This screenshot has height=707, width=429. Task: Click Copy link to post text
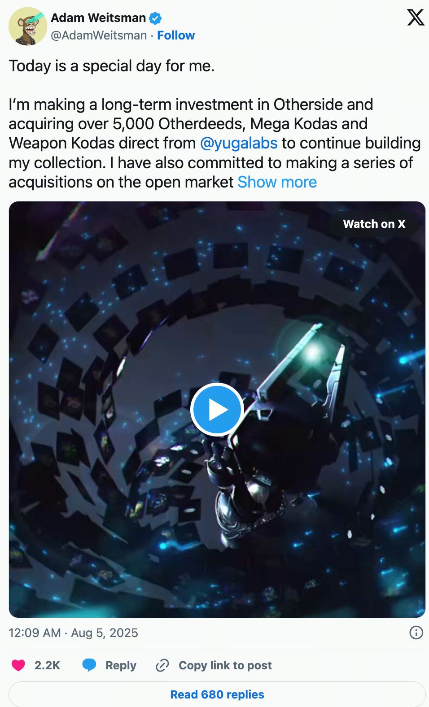pyautogui.click(x=225, y=665)
